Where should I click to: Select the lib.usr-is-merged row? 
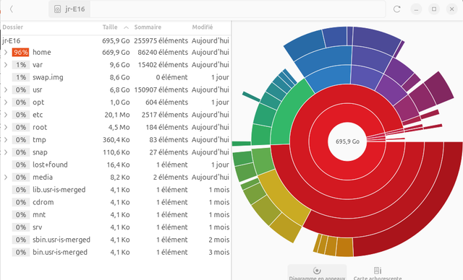click(116, 190)
